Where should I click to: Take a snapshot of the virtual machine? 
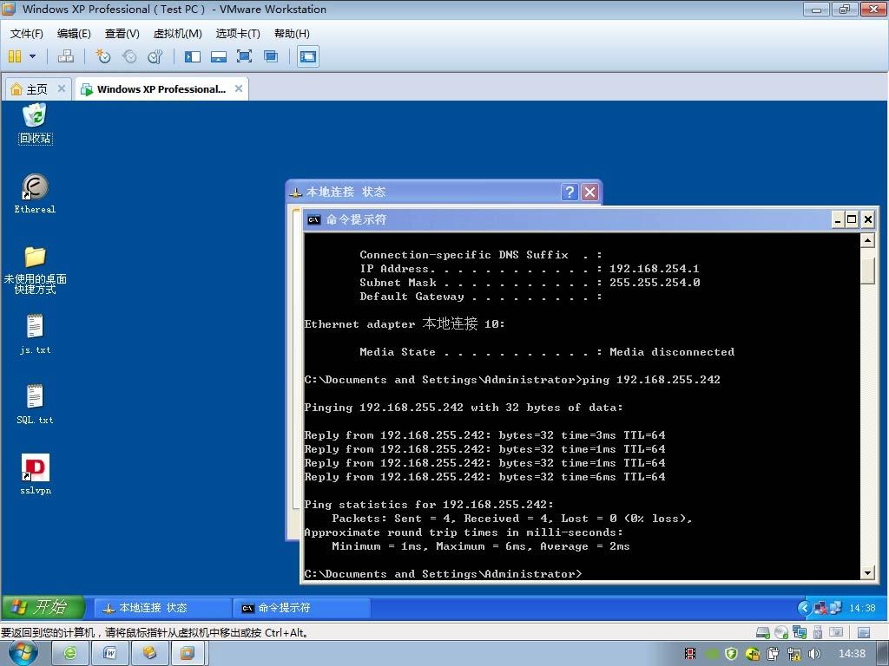tap(103, 56)
